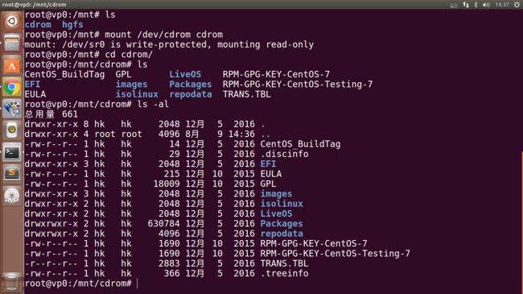The image size is (523, 294).
Task: Open the sound volume indicator
Action: pyautogui.click(x=486, y=5)
